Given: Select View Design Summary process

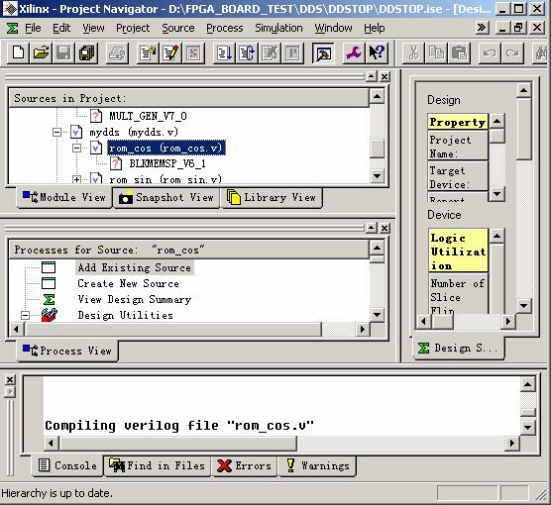Looking at the screenshot, I should [x=134, y=300].
